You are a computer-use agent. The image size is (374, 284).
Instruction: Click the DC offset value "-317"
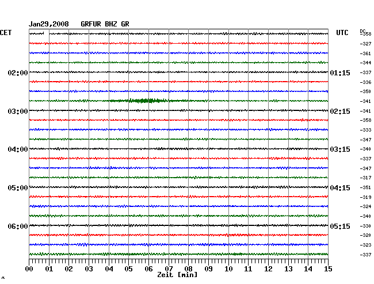pos(365,178)
